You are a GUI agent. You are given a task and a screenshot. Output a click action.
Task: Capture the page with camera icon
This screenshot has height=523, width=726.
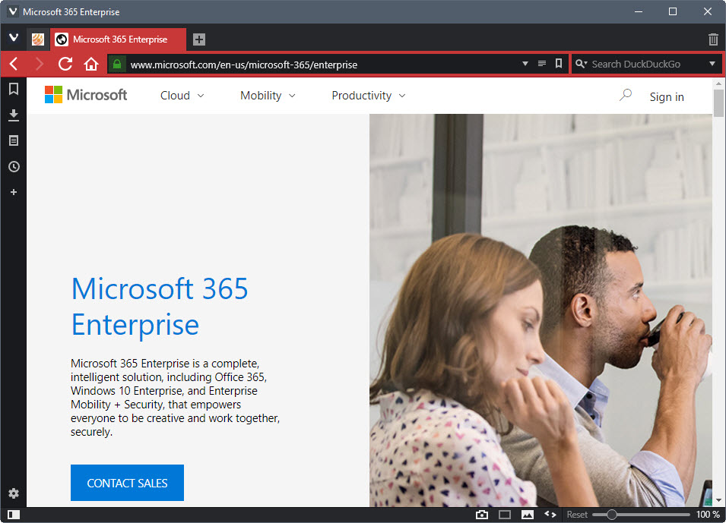coord(481,514)
